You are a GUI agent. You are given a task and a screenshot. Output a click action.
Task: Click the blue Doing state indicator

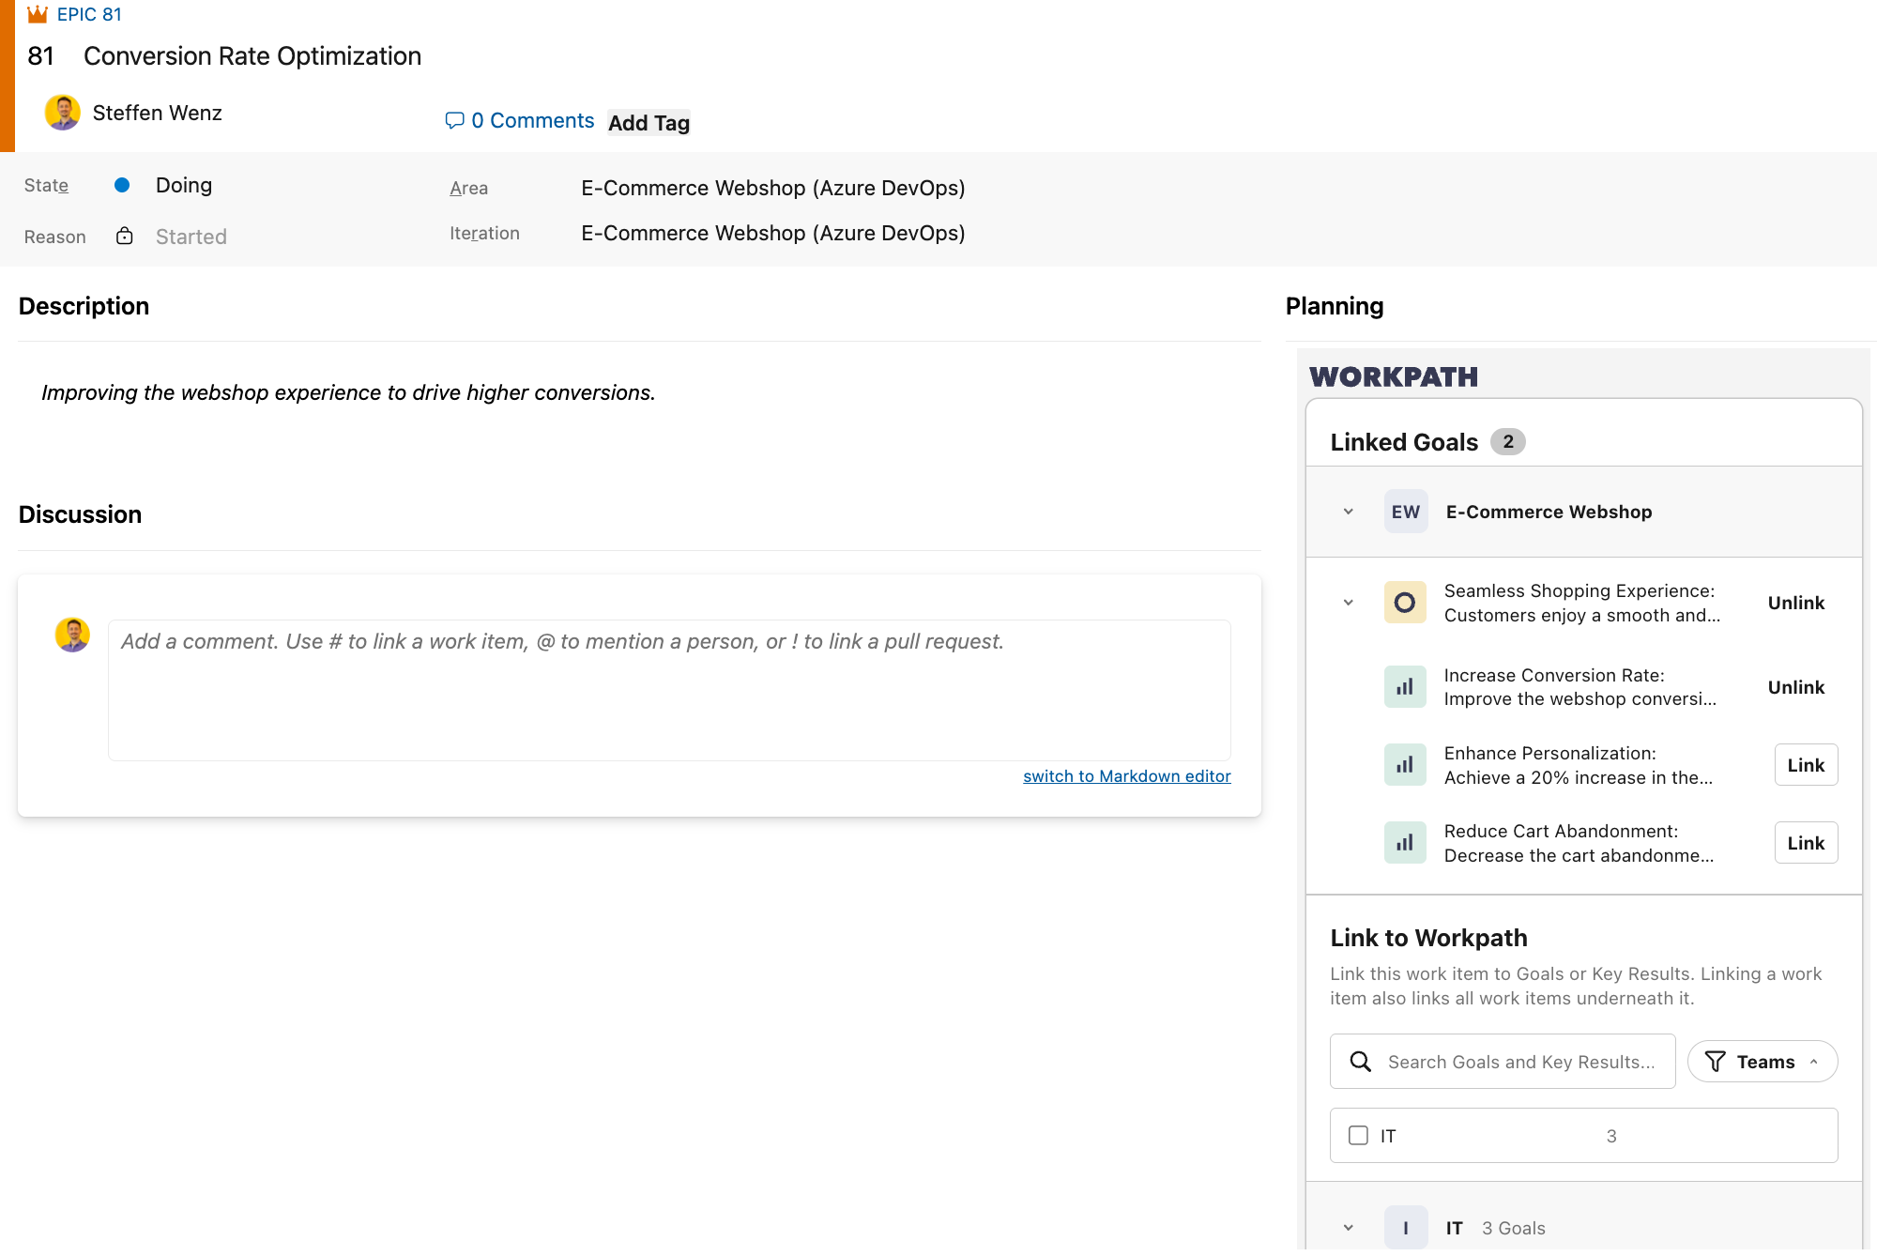[122, 185]
